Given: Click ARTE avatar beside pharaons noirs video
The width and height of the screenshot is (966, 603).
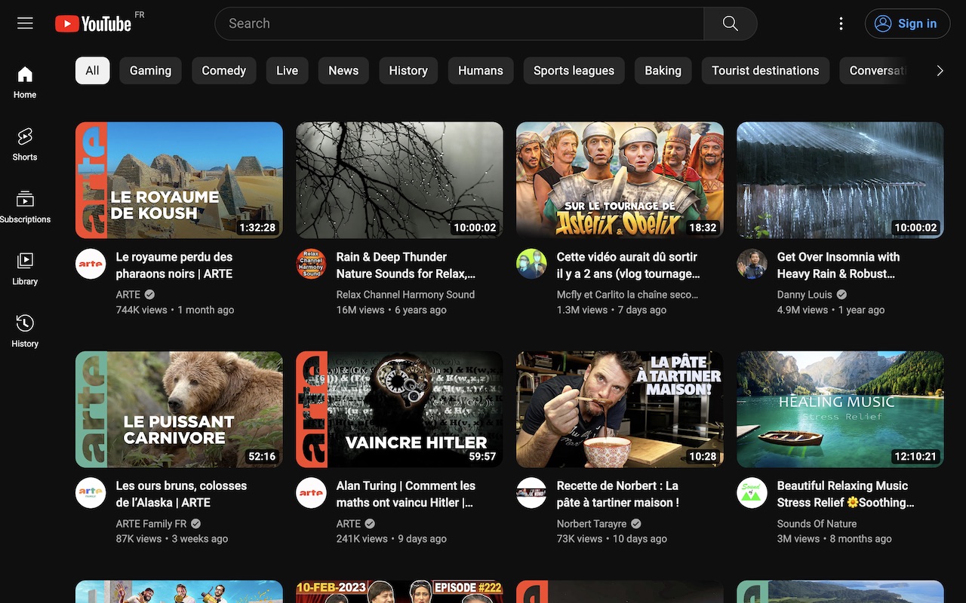Looking at the screenshot, I should [x=91, y=264].
